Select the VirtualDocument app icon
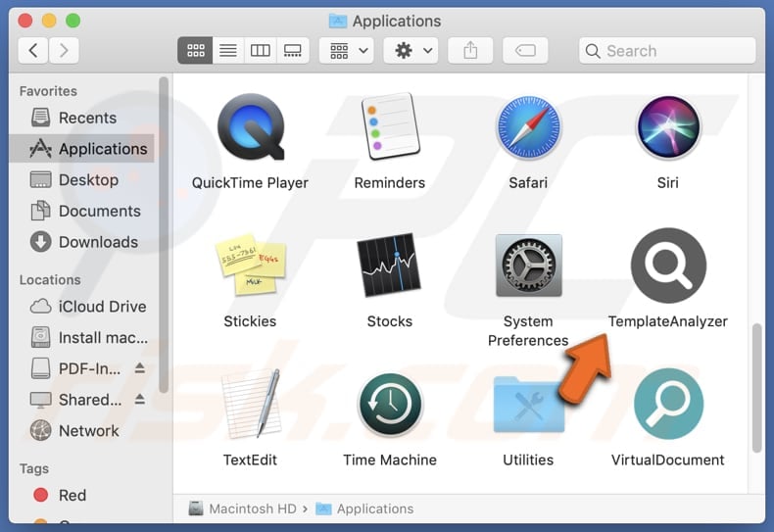 tap(668, 405)
